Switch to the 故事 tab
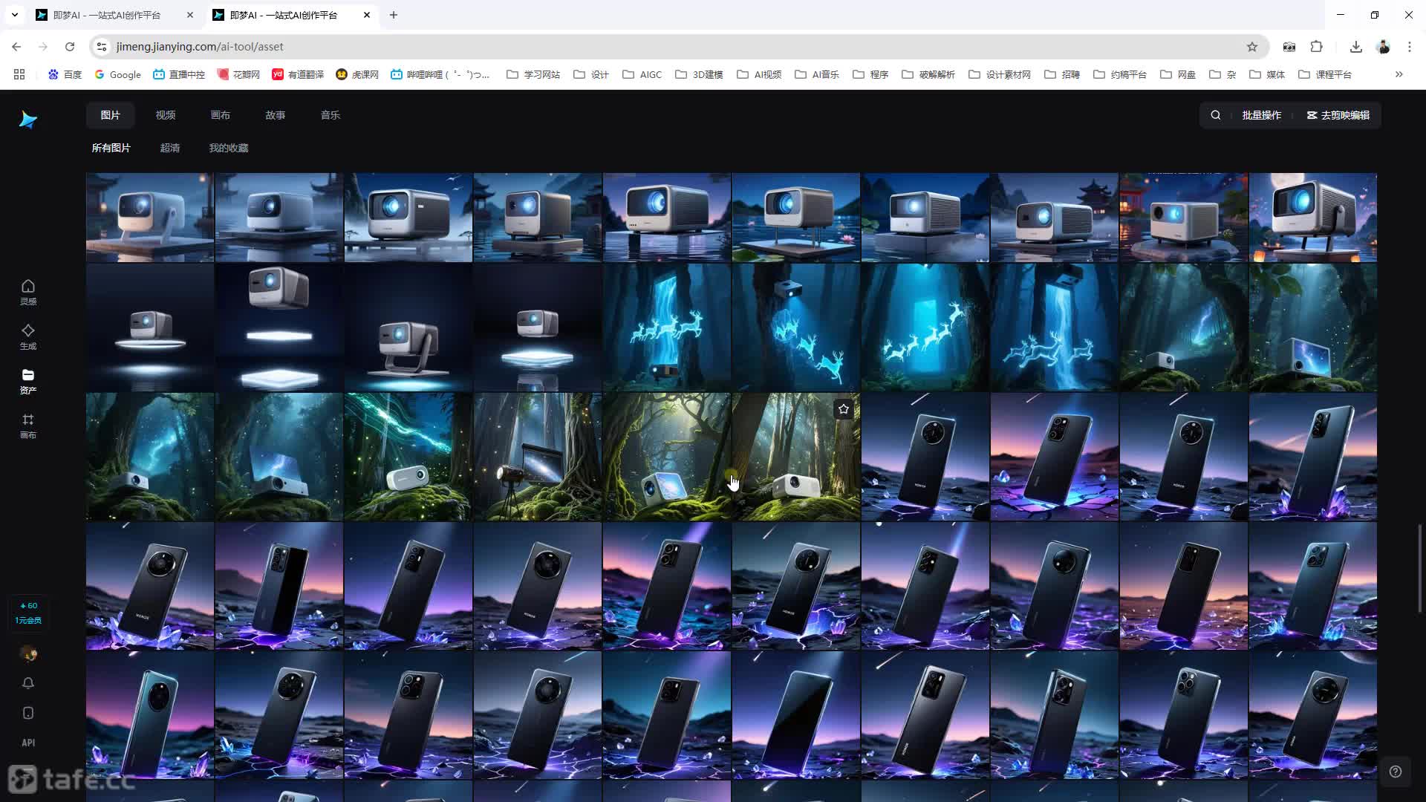This screenshot has height=802, width=1426. tap(276, 115)
